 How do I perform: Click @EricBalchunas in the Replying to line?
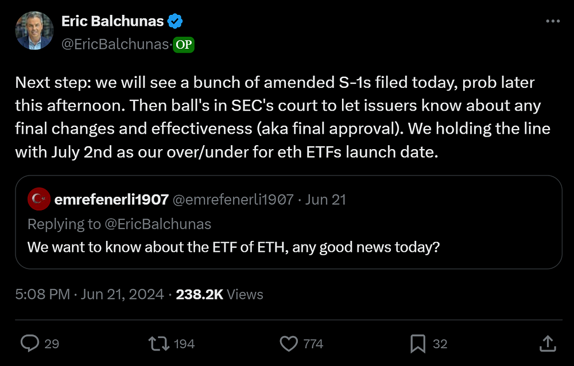click(158, 224)
